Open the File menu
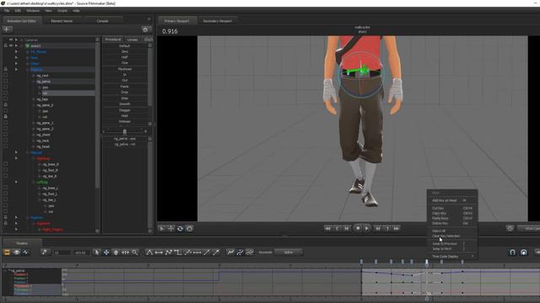The image size is (540, 303). click(x=7, y=11)
